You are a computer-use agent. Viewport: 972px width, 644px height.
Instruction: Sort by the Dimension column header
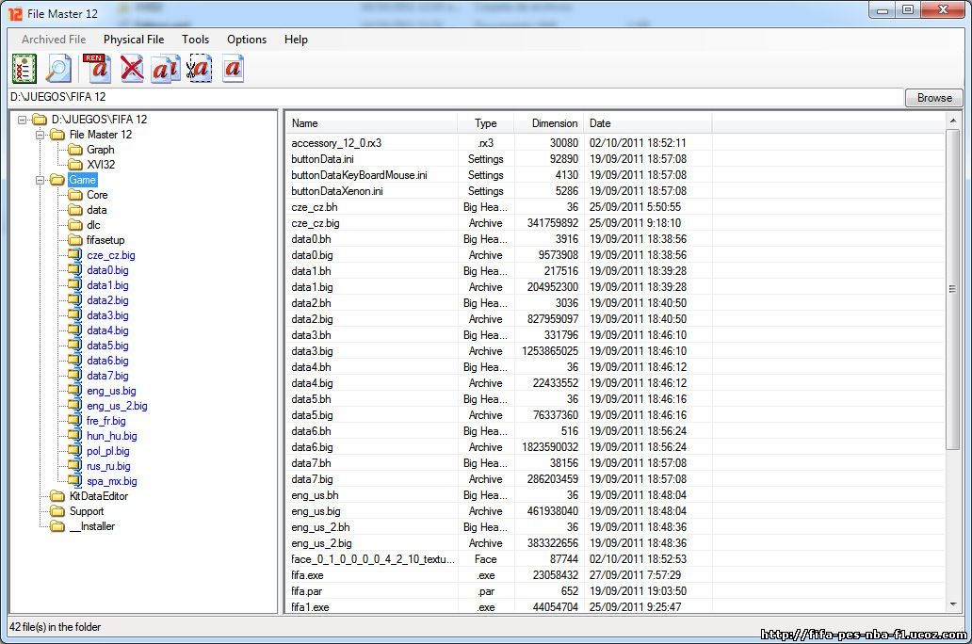coord(548,123)
